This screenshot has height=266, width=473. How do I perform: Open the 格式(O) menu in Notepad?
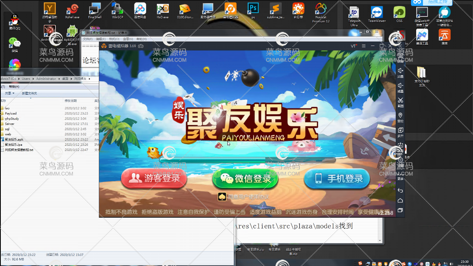[x=114, y=39]
